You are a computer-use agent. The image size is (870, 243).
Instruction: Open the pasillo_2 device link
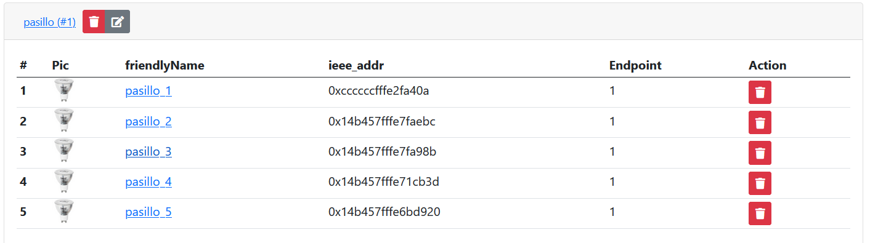click(148, 121)
